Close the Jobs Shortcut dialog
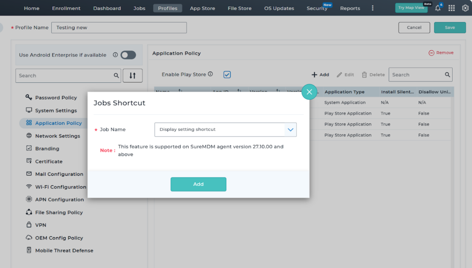This screenshot has height=268, width=472. click(x=309, y=92)
